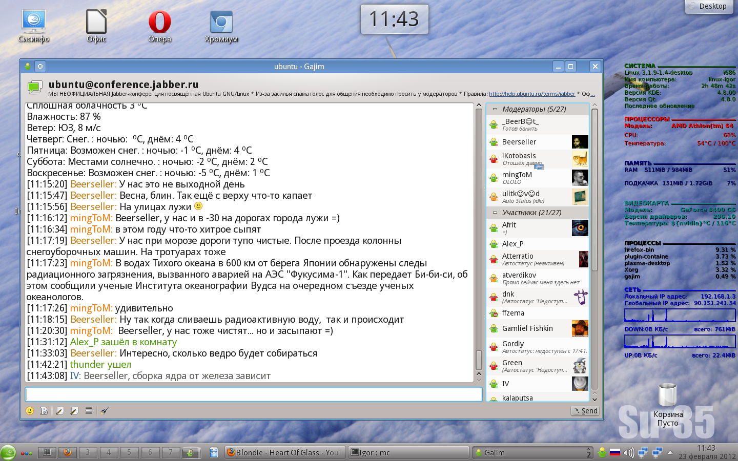Switch to igor : mc taskbar entry
The image size is (738, 461).
(407, 453)
